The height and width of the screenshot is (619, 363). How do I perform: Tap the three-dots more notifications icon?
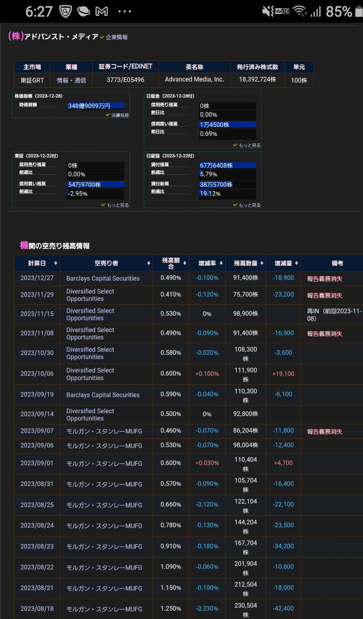coord(125,11)
